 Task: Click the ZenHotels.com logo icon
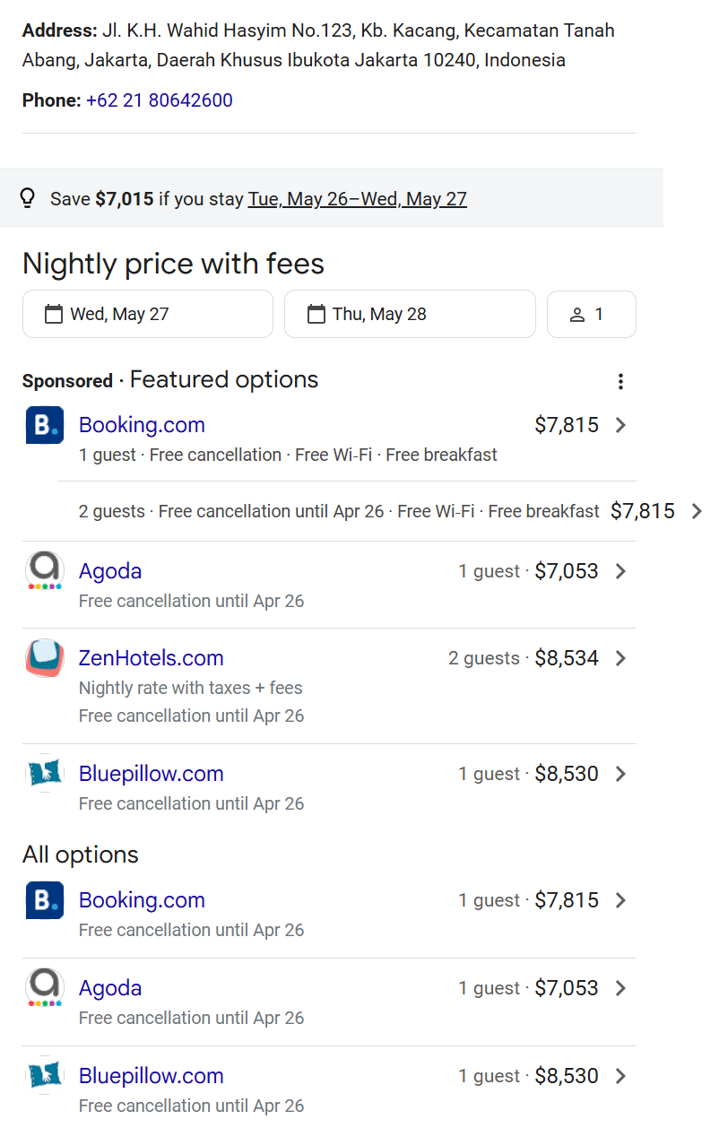44,658
